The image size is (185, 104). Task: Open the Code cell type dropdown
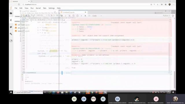tap(97, 16)
